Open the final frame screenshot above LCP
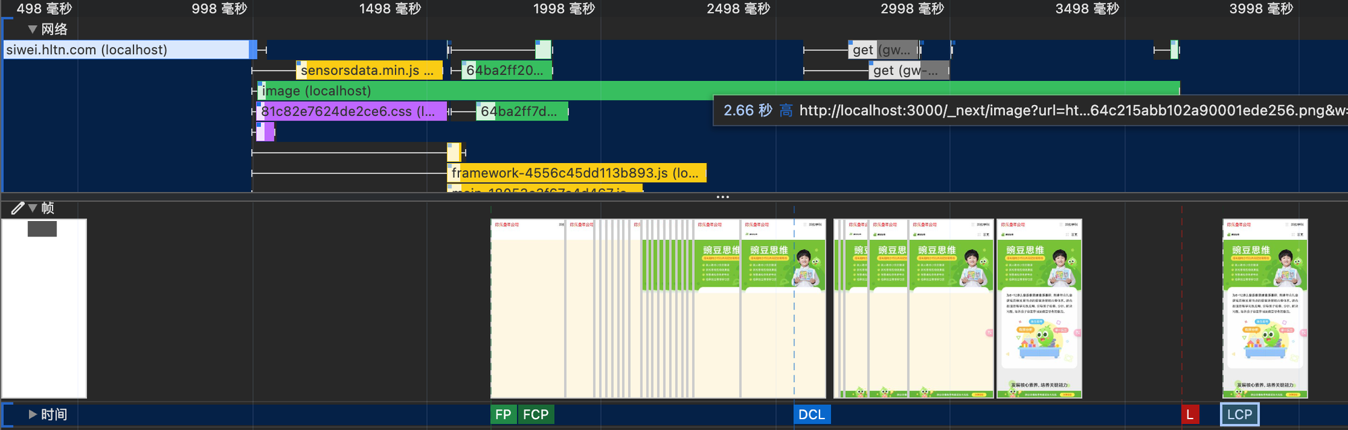This screenshot has height=430, width=1348. coord(1265,308)
